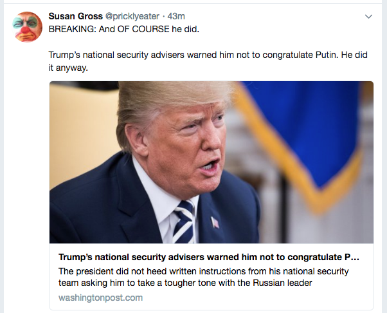This screenshot has width=387, height=313.
Task: Click the American flag lapel pin
Action: [215, 222]
